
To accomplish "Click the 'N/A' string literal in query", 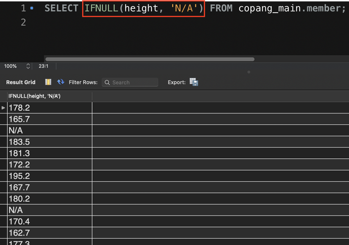I will (184, 8).
